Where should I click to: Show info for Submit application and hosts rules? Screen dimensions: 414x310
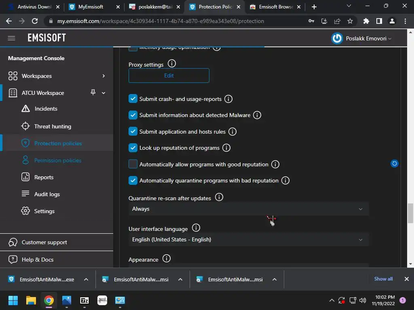pos(232,132)
